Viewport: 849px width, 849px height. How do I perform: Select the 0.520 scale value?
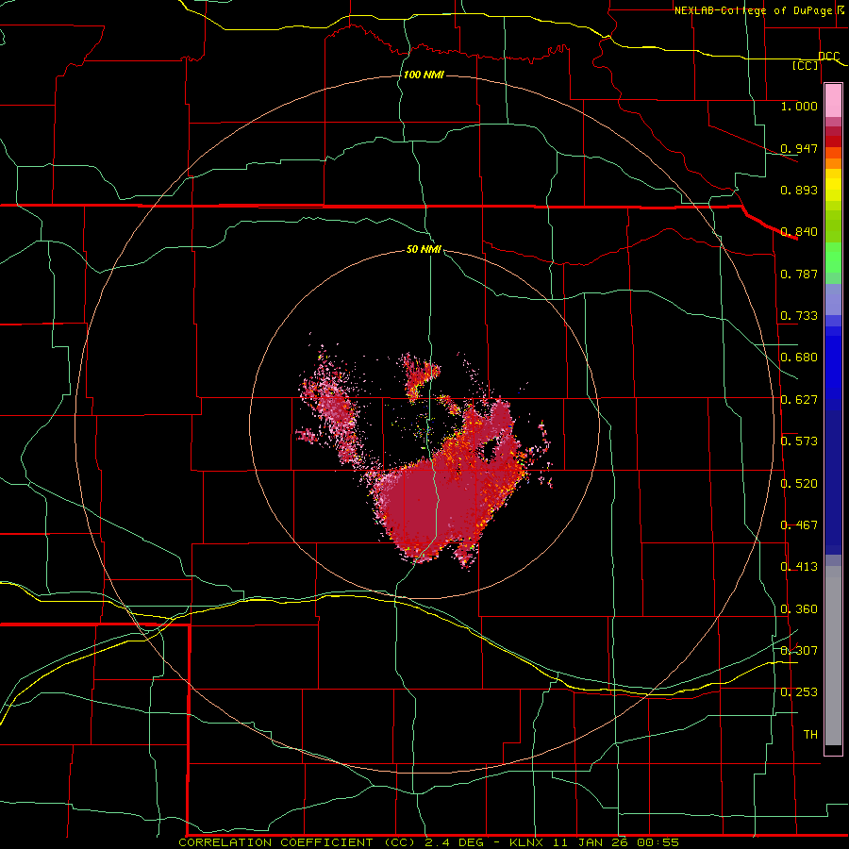[x=799, y=484]
